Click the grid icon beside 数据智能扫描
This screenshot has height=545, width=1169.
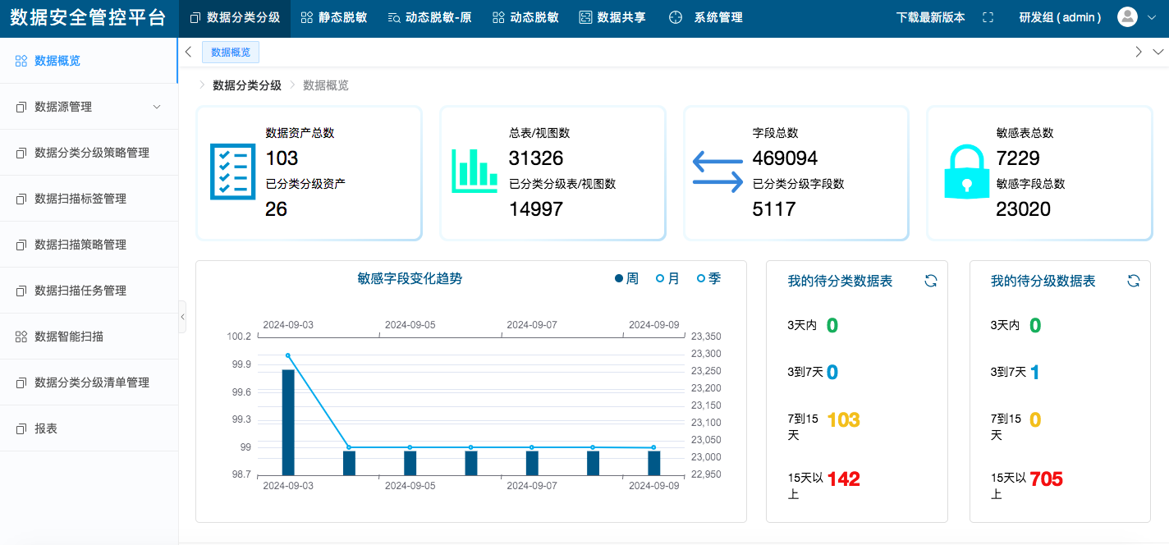(21, 337)
